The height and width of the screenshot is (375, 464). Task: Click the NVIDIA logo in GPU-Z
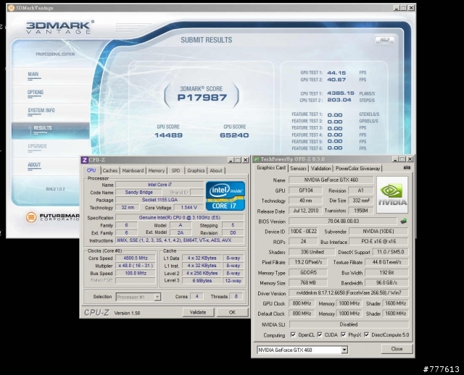392,195
